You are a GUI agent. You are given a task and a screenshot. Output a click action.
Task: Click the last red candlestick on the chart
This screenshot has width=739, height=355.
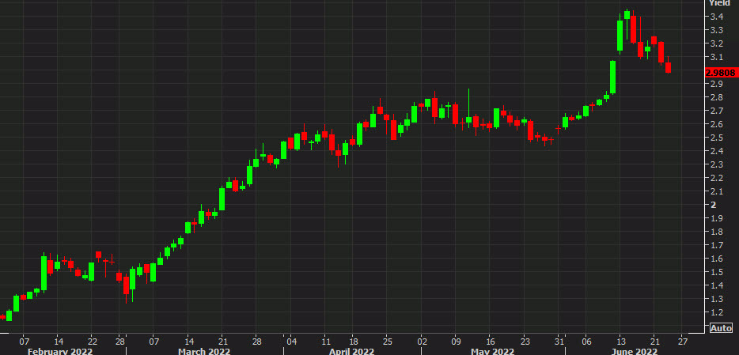(x=669, y=68)
